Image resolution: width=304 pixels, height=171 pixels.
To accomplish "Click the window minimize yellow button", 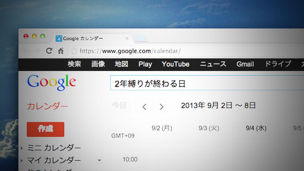I will tap(34, 36).
